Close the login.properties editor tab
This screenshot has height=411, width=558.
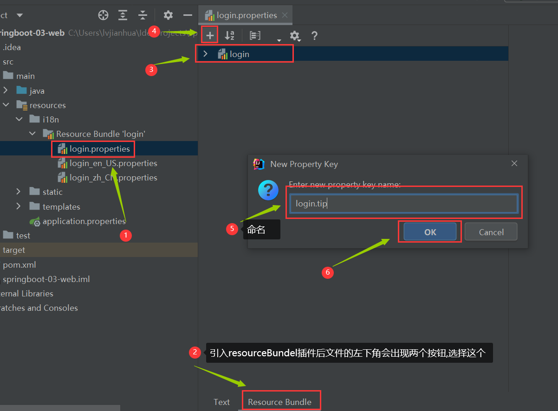(285, 15)
